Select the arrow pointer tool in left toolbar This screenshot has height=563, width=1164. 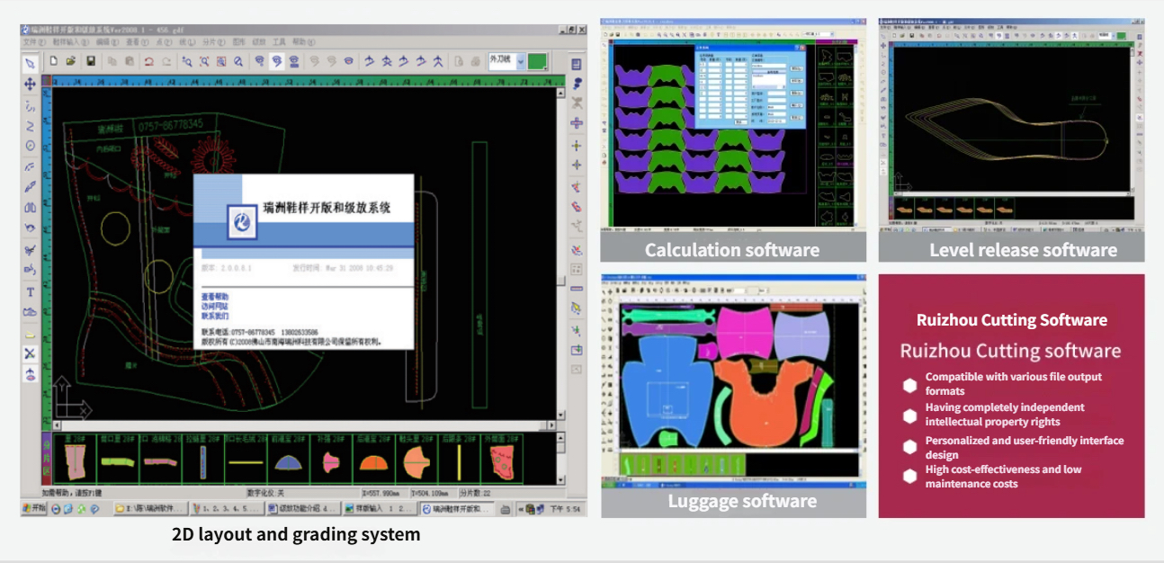[x=30, y=63]
